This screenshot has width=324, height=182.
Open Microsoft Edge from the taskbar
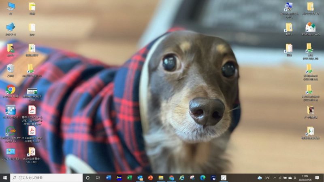(203, 178)
